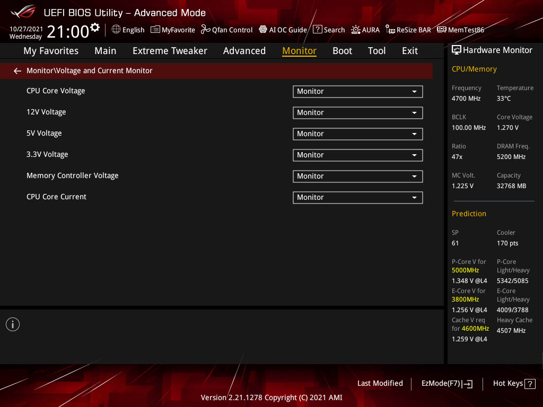Click the 21:00 clock display

(68, 32)
